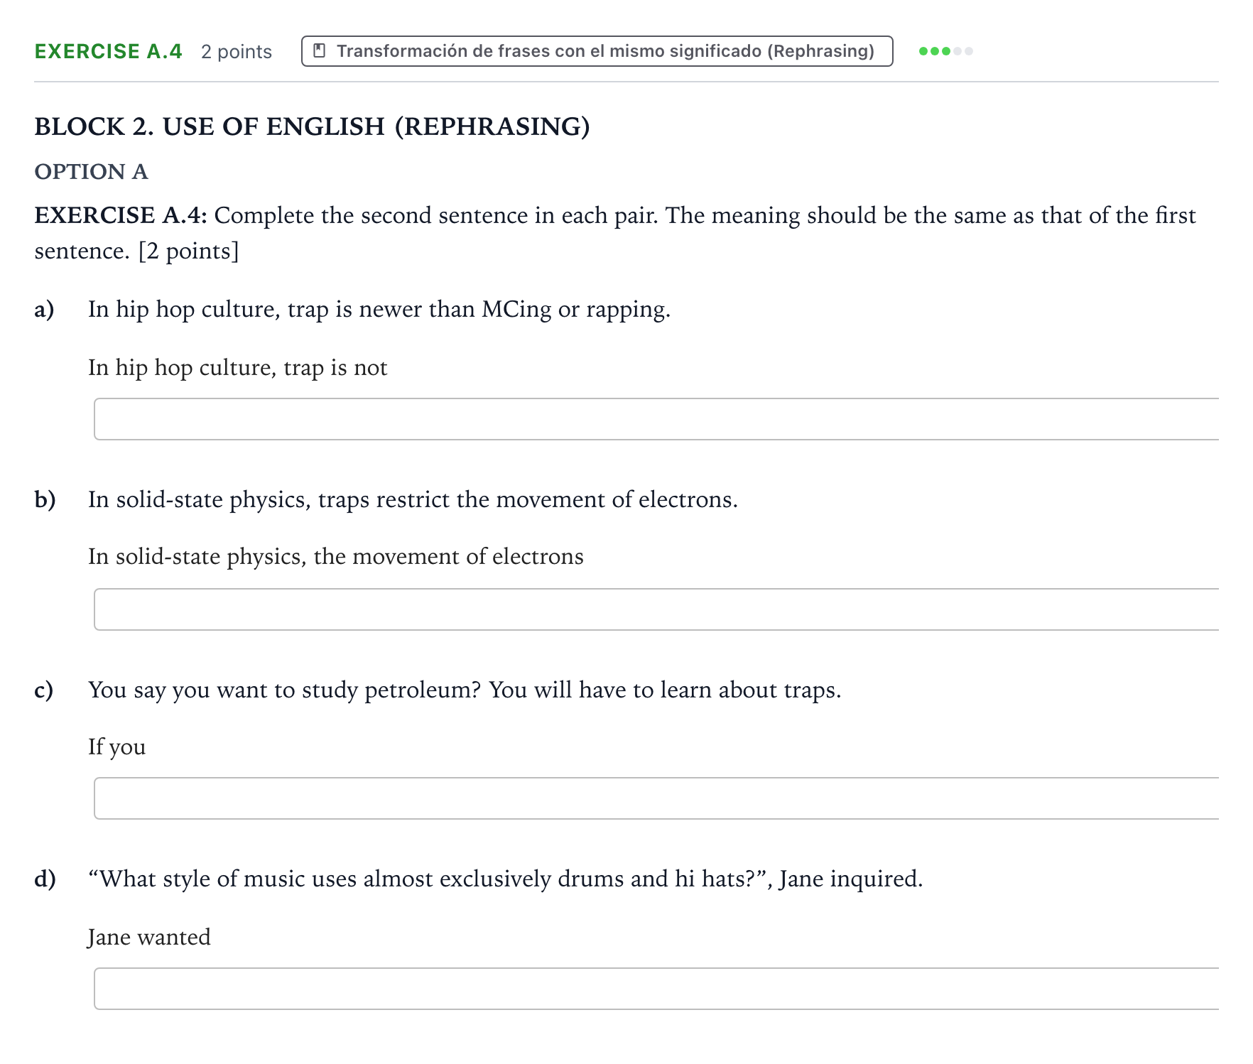Click answer field for c) If you

click(656, 798)
